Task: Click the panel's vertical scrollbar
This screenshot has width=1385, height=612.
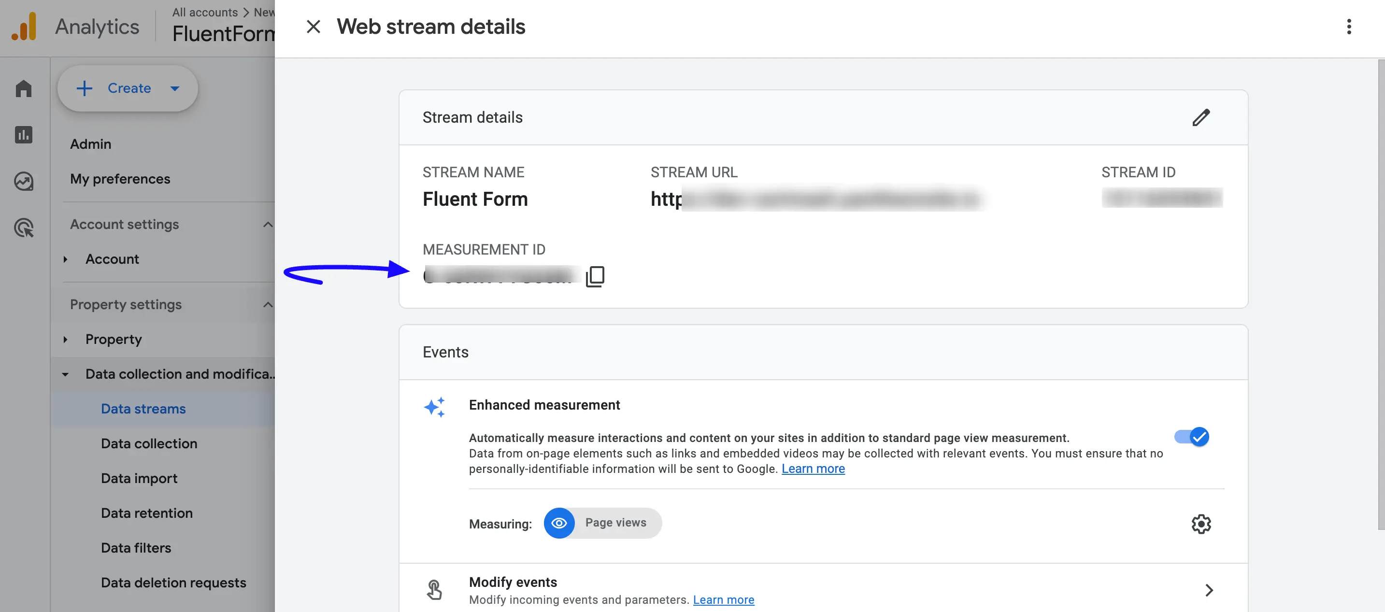Action: click(x=1381, y=295)
